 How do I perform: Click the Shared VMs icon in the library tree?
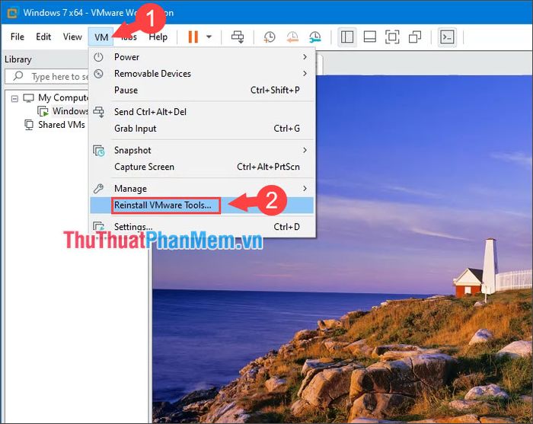29,125
